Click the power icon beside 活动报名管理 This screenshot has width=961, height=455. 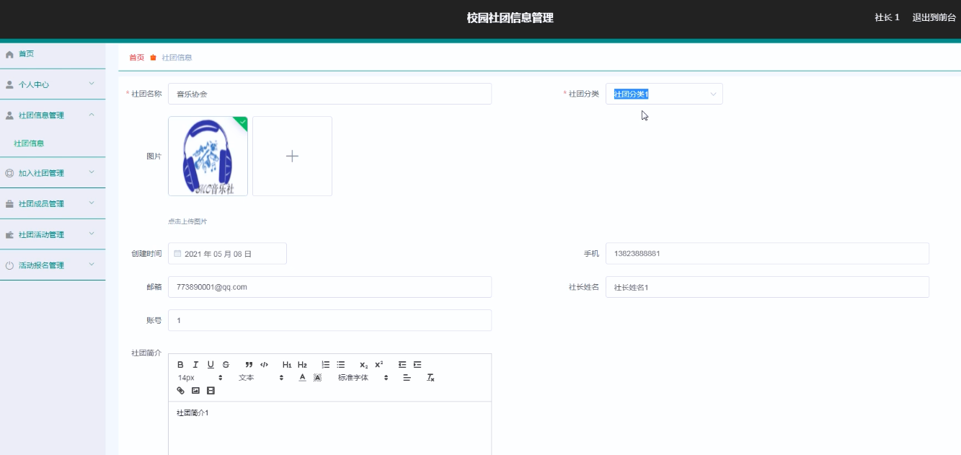(9, 265)
